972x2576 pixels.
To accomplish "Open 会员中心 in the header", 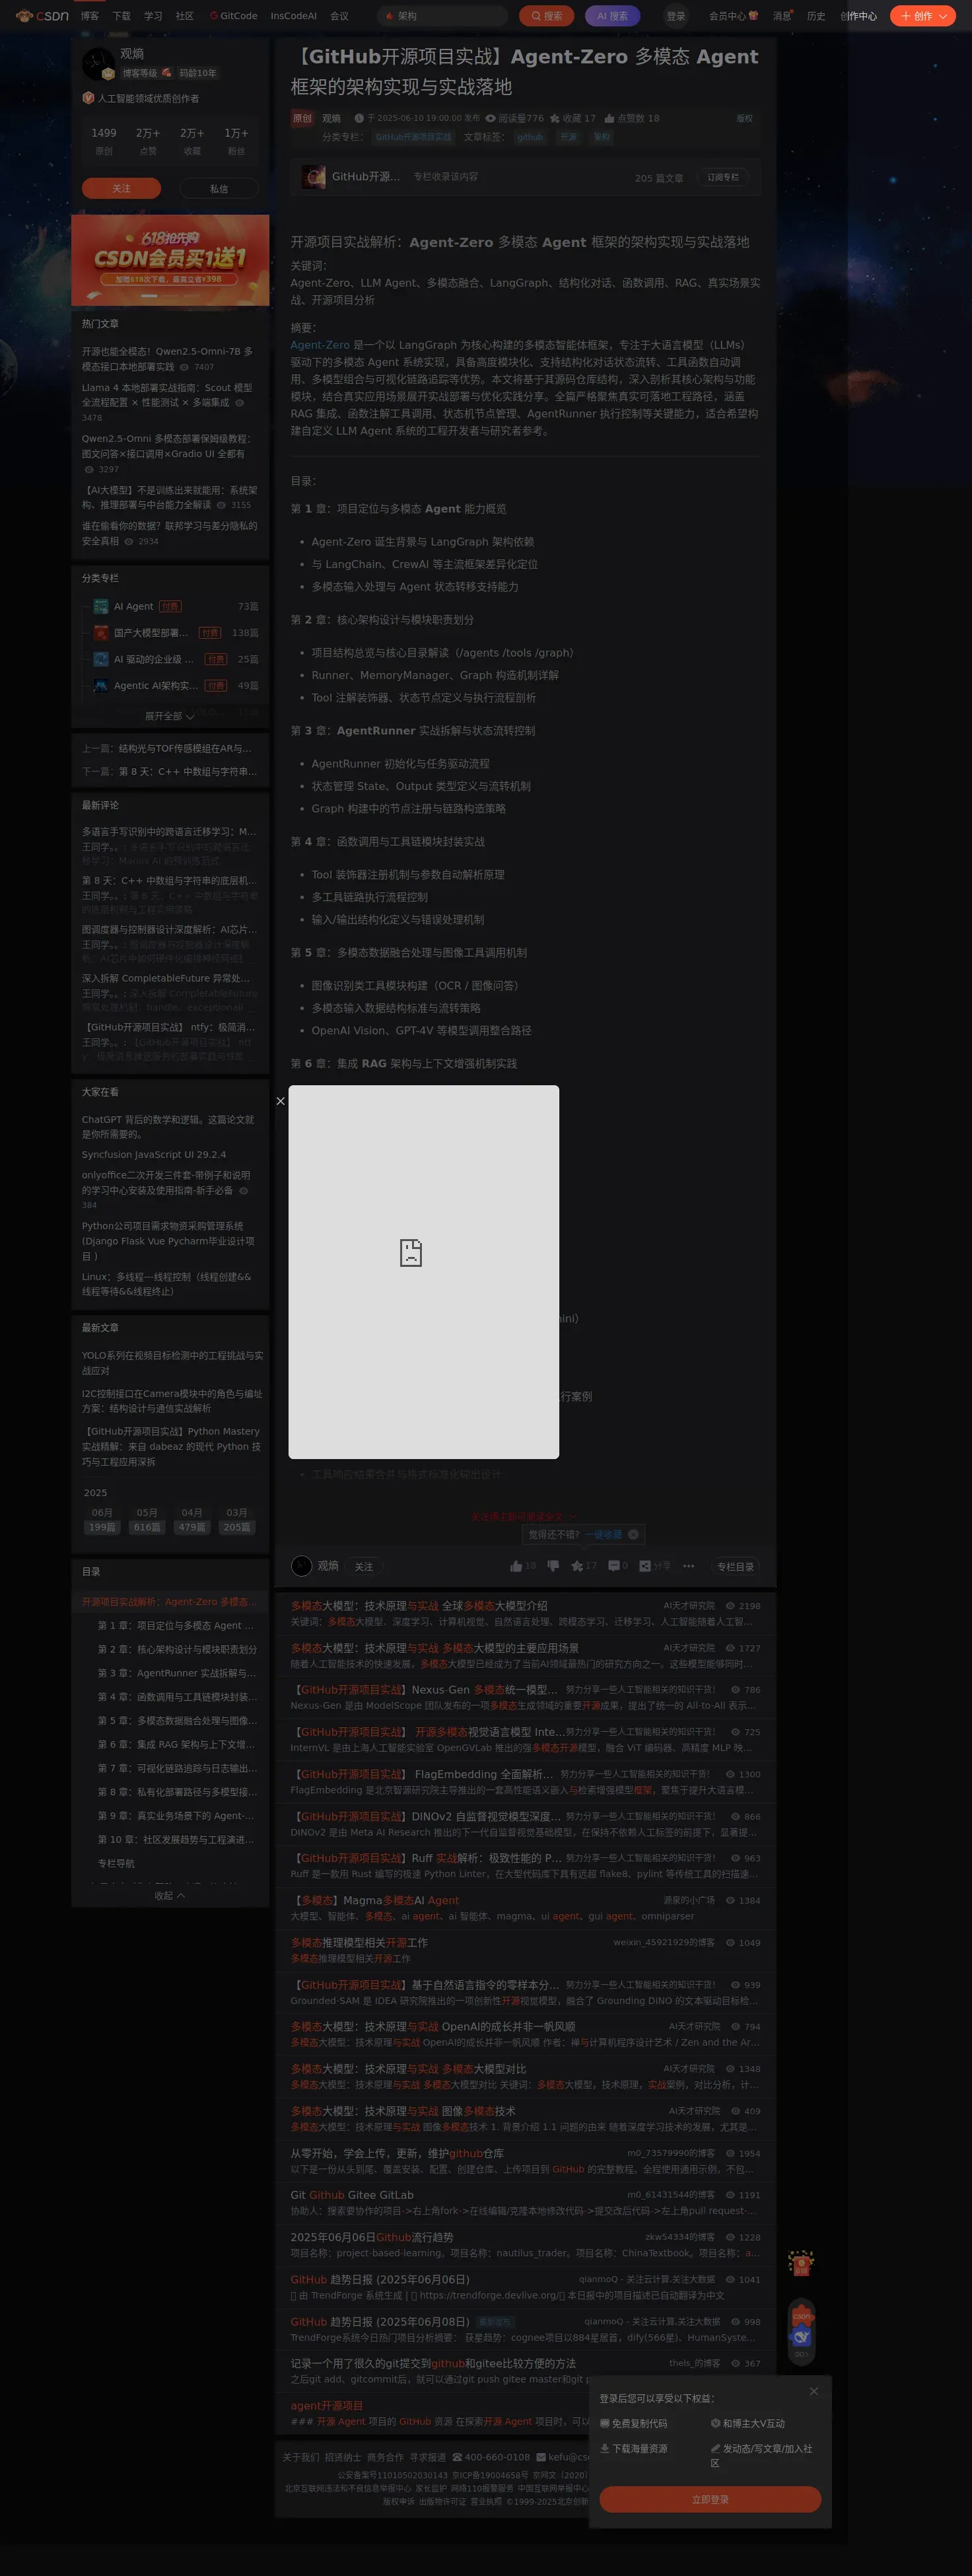I will (733, 16).
